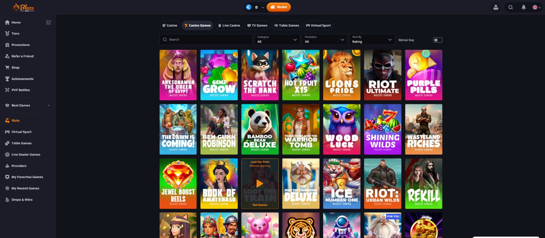Open the Providers filter dropdown
Viewport: 545px width, 238px height.
(324, 39)
